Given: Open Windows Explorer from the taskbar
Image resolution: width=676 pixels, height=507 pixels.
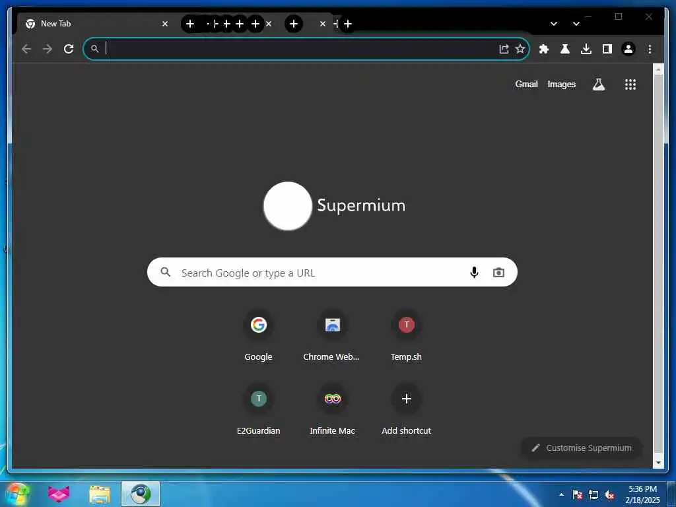Looking at the screenshot, I should click(100, 494).
